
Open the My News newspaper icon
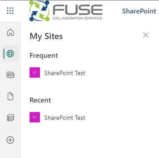[10, 75]
